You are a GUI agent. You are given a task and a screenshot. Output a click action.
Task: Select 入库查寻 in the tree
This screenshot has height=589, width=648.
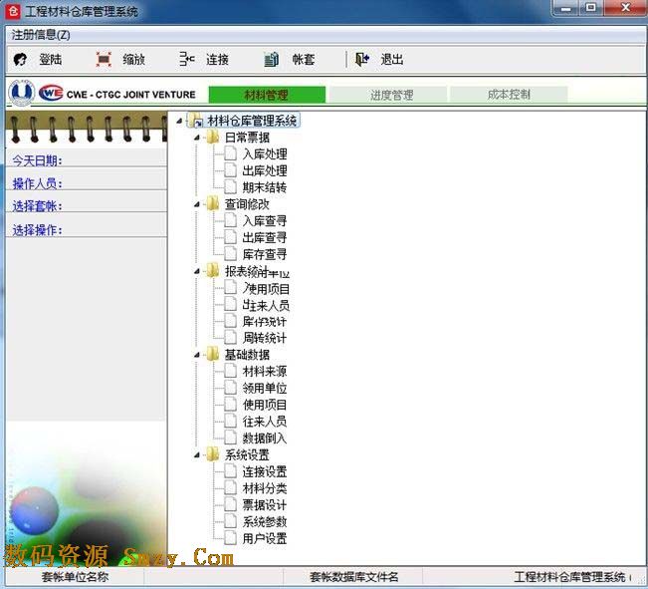pyautogui.click(x=265, y=220)
